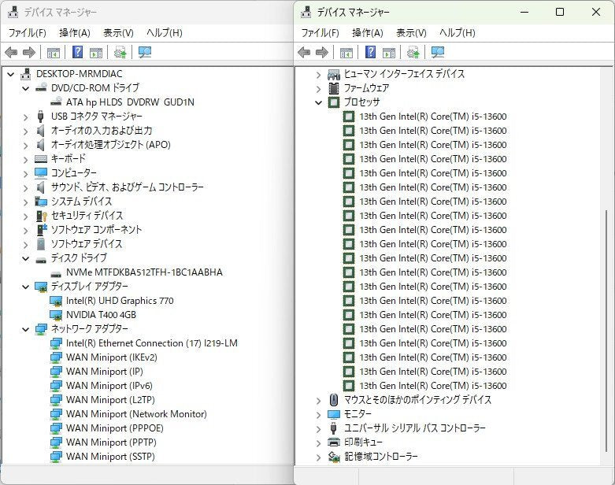Click console tree icon in right window toolbar
This screenshot has width=615, height=485.
coord(346,53)
